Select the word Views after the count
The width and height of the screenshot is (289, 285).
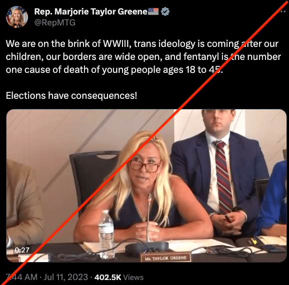[133, 278]
